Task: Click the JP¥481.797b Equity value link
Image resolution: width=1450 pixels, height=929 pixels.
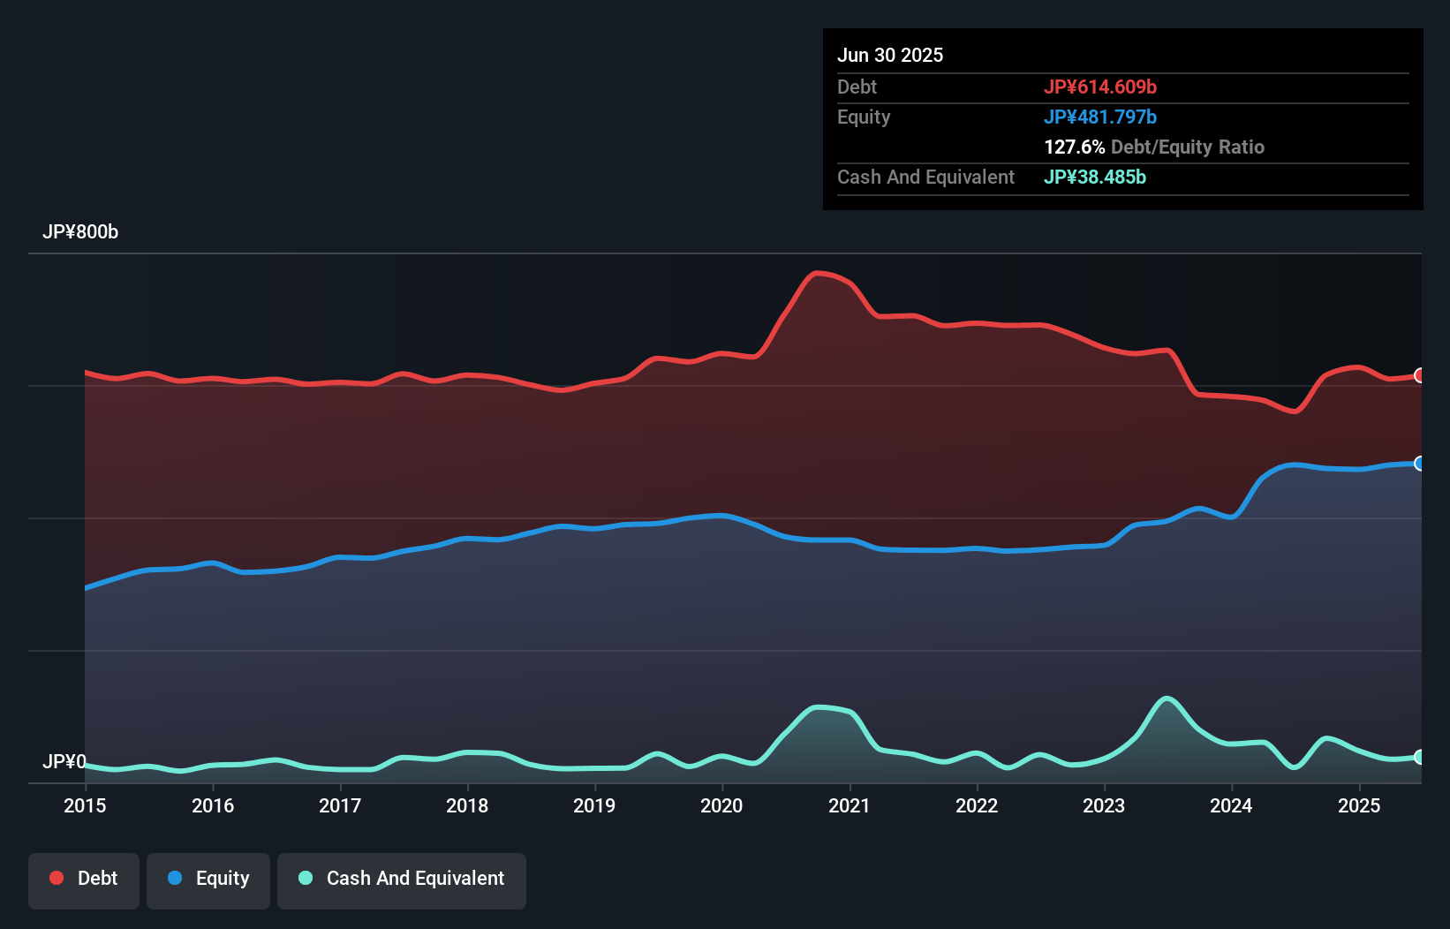Action: coord(1102,117)
